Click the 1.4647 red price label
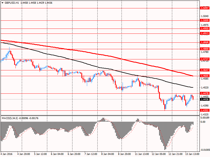 205,70
